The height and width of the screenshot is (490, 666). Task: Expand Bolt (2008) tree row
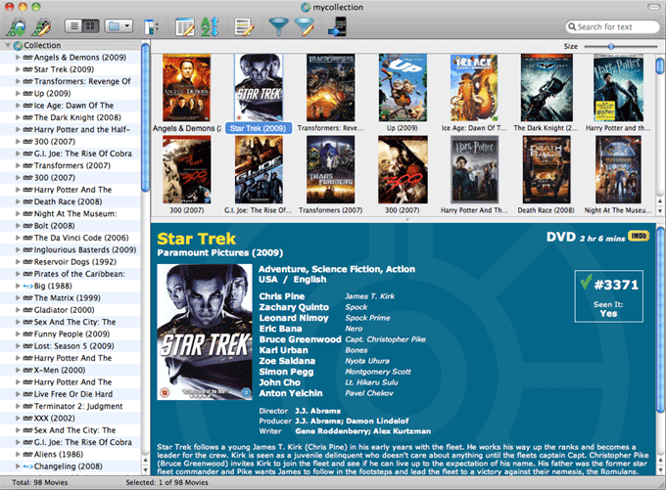[18, 226]
